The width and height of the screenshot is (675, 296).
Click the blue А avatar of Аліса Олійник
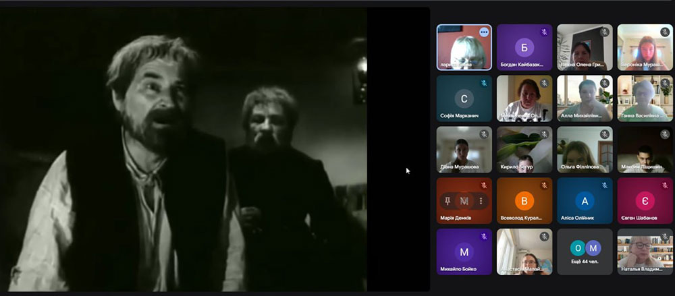point(585,201)
